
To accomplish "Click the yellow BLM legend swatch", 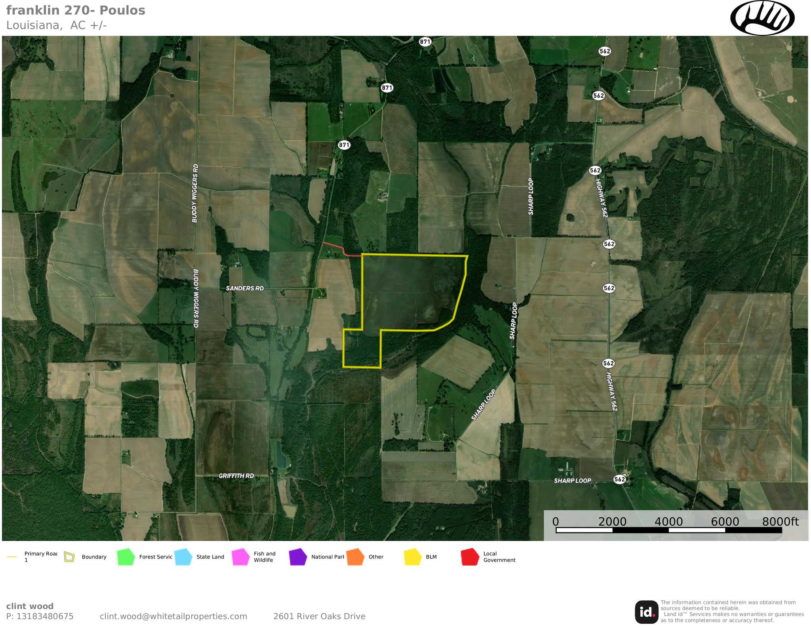I will point(413,556).
